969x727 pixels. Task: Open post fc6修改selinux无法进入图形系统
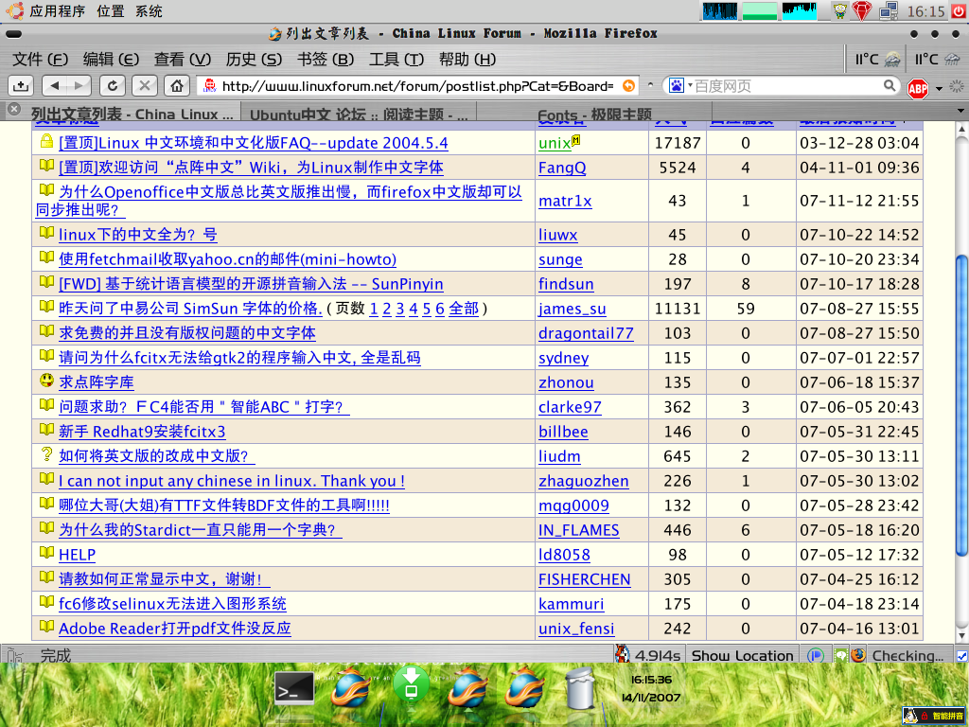tap(172, 603)
